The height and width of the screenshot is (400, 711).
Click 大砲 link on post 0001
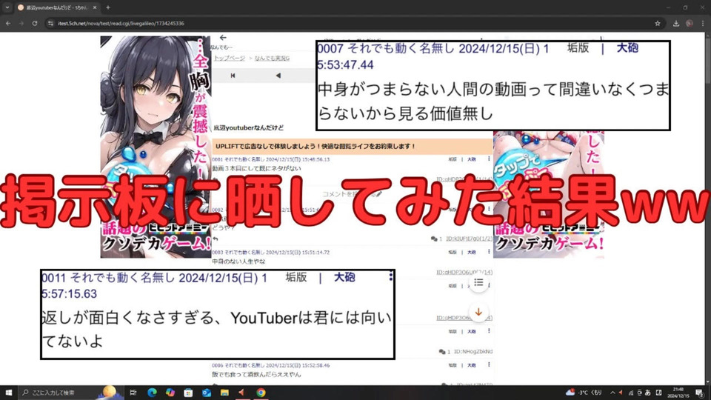click(472, 159)
